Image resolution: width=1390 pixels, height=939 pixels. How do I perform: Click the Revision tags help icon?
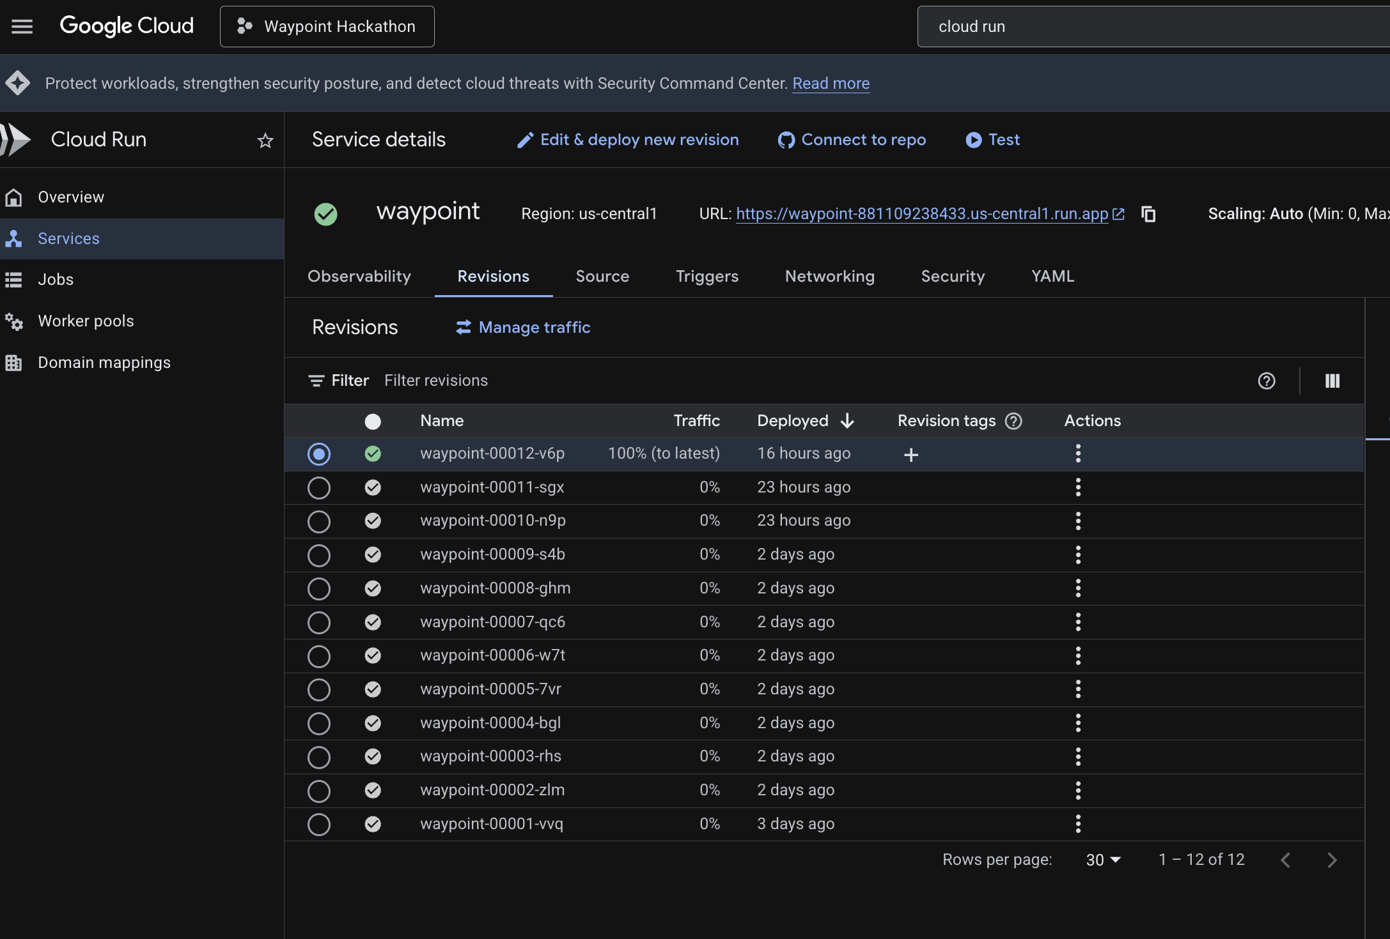(x=1013, y=421)
